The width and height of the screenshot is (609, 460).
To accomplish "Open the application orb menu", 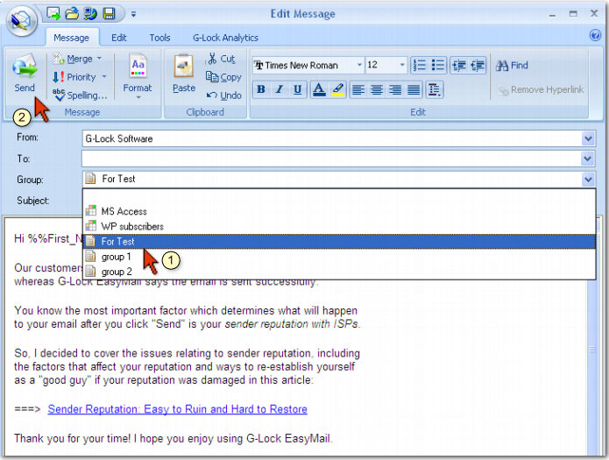I will tap(21, 20).
